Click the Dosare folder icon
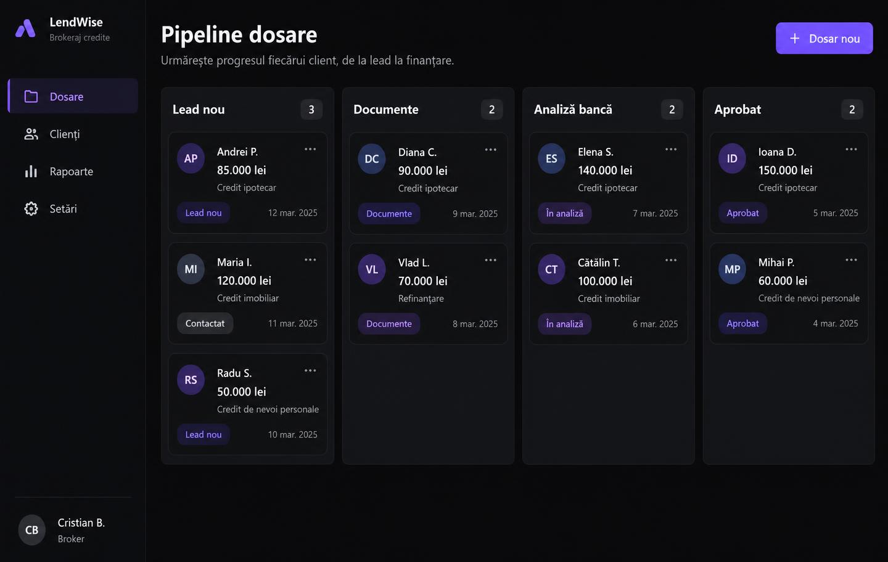Image resolution: width=888 pixels, height=562 pixels. click(x=31, y=96)
